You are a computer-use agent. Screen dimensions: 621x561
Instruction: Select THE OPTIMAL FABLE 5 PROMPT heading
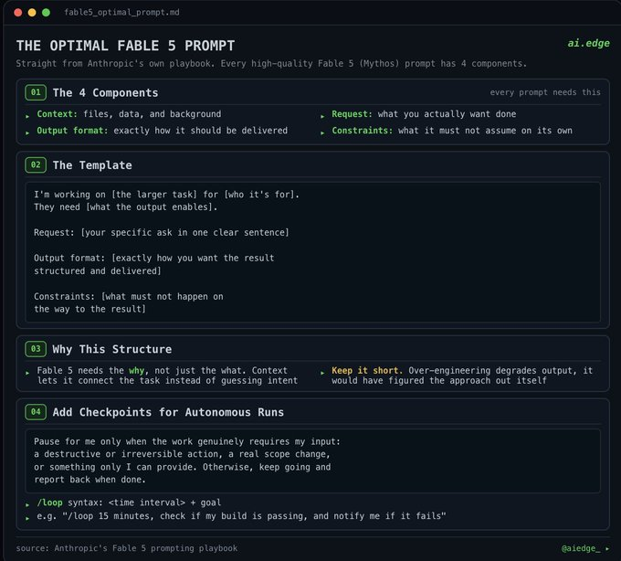click(125, 46)
